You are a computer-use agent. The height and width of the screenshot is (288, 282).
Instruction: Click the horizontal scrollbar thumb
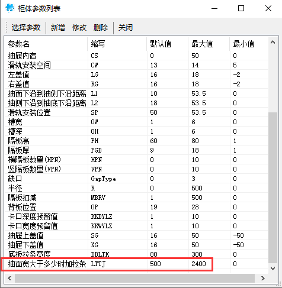134,278
